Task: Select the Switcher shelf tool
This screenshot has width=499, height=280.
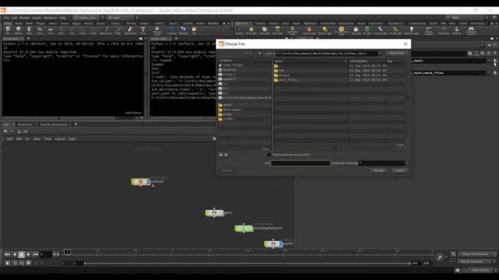Action: [x=456, y=30]
